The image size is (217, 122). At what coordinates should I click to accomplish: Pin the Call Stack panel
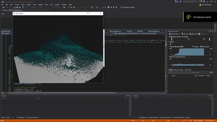[210, 96]
